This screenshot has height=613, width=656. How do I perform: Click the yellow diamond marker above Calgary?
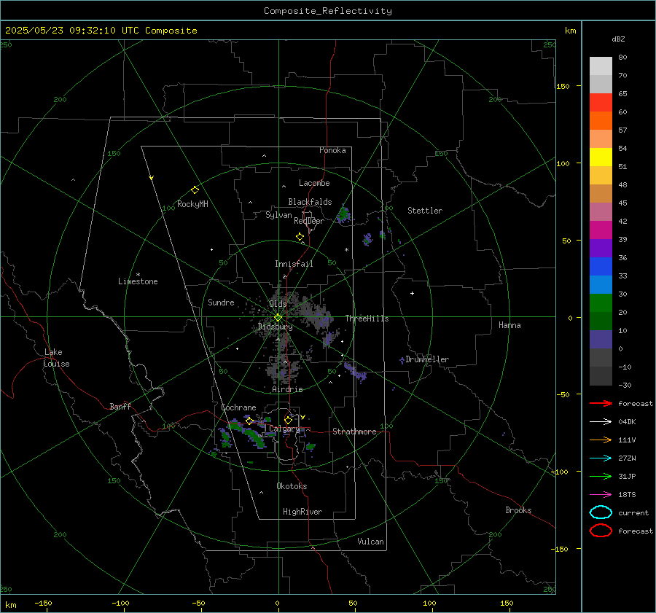tap(288, 420)
